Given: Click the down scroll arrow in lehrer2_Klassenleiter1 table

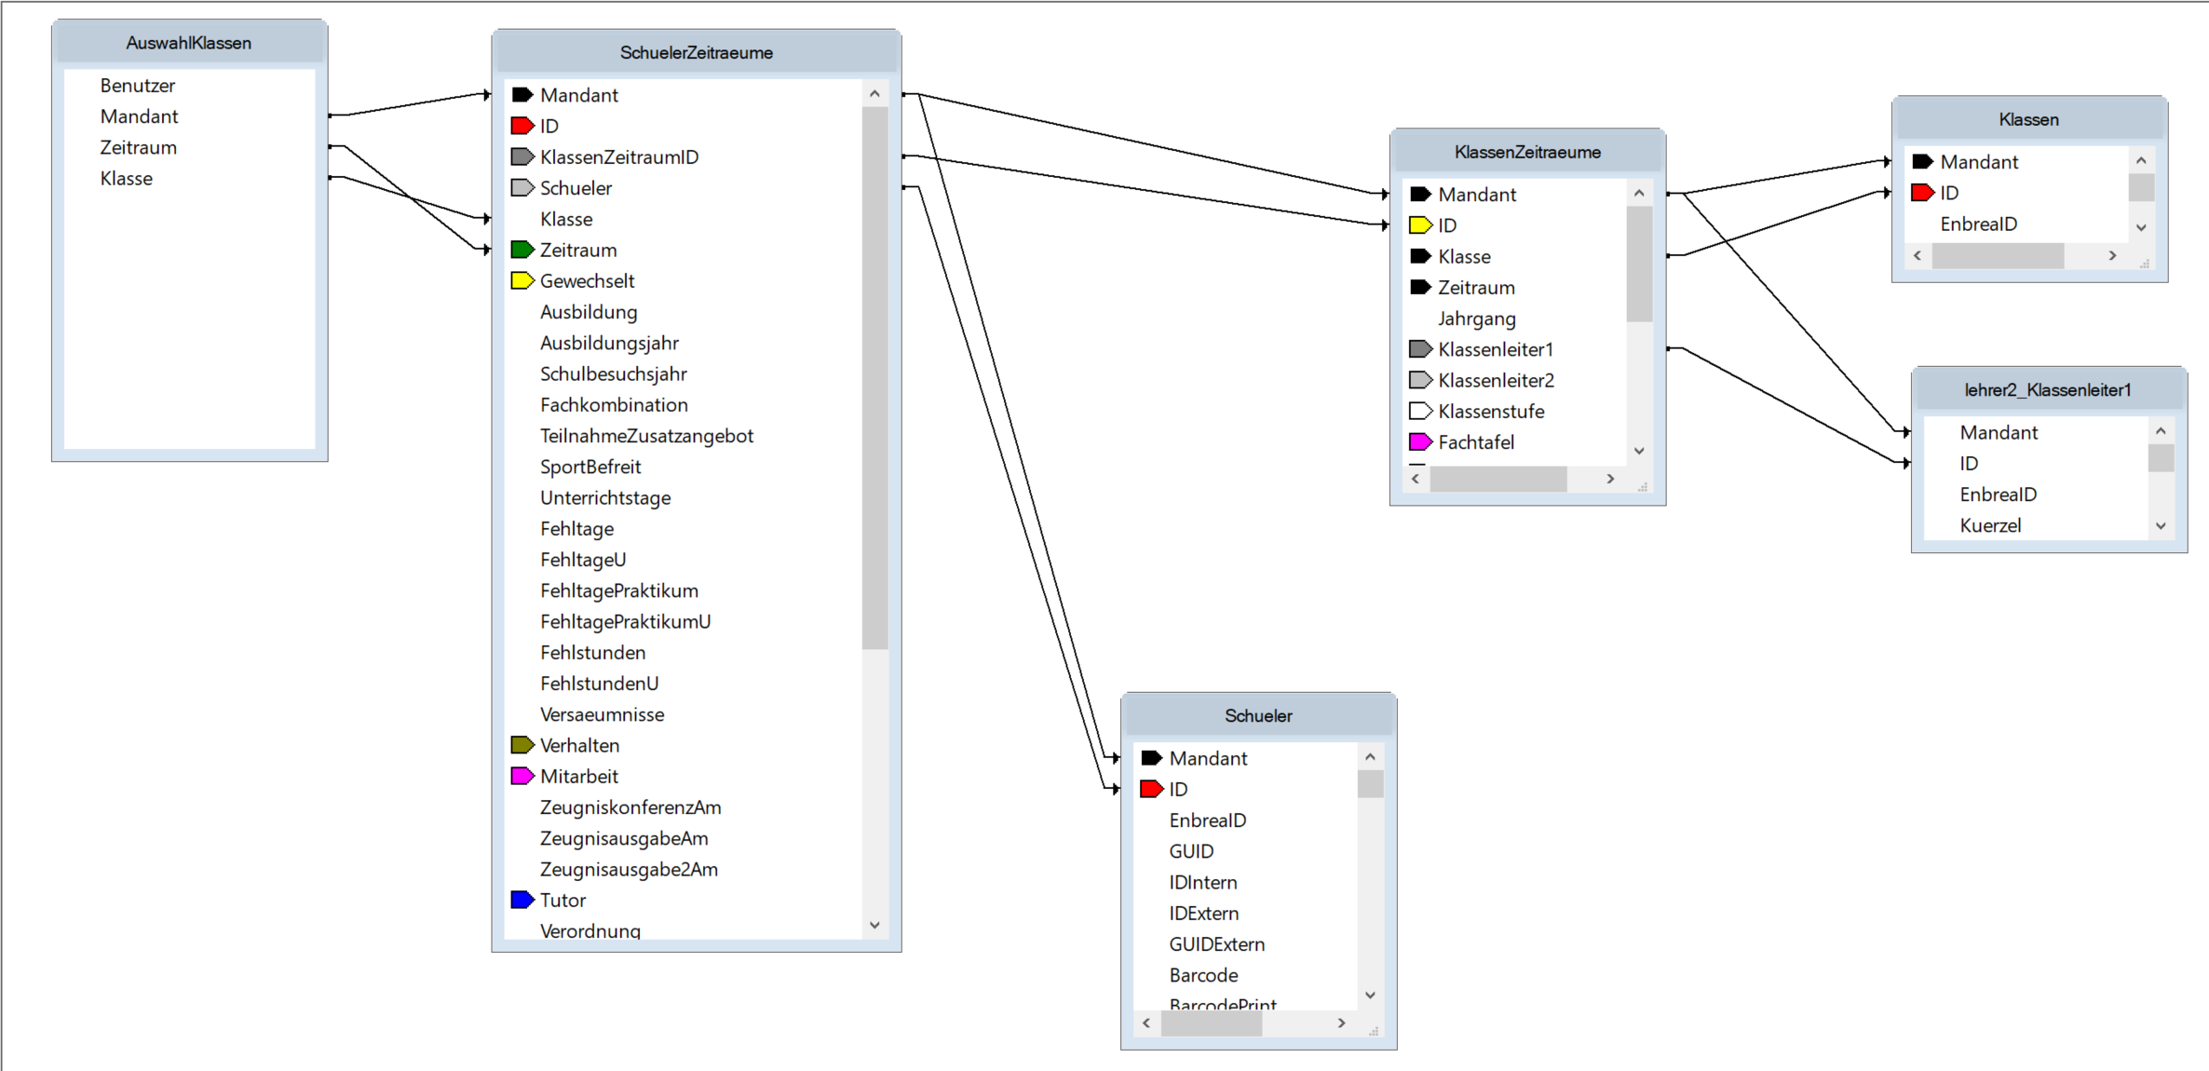Looking at the screenshot, I should [x=2161, y=525].
